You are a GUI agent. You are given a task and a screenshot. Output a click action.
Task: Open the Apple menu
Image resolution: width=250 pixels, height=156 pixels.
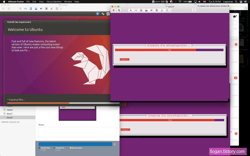4,2
